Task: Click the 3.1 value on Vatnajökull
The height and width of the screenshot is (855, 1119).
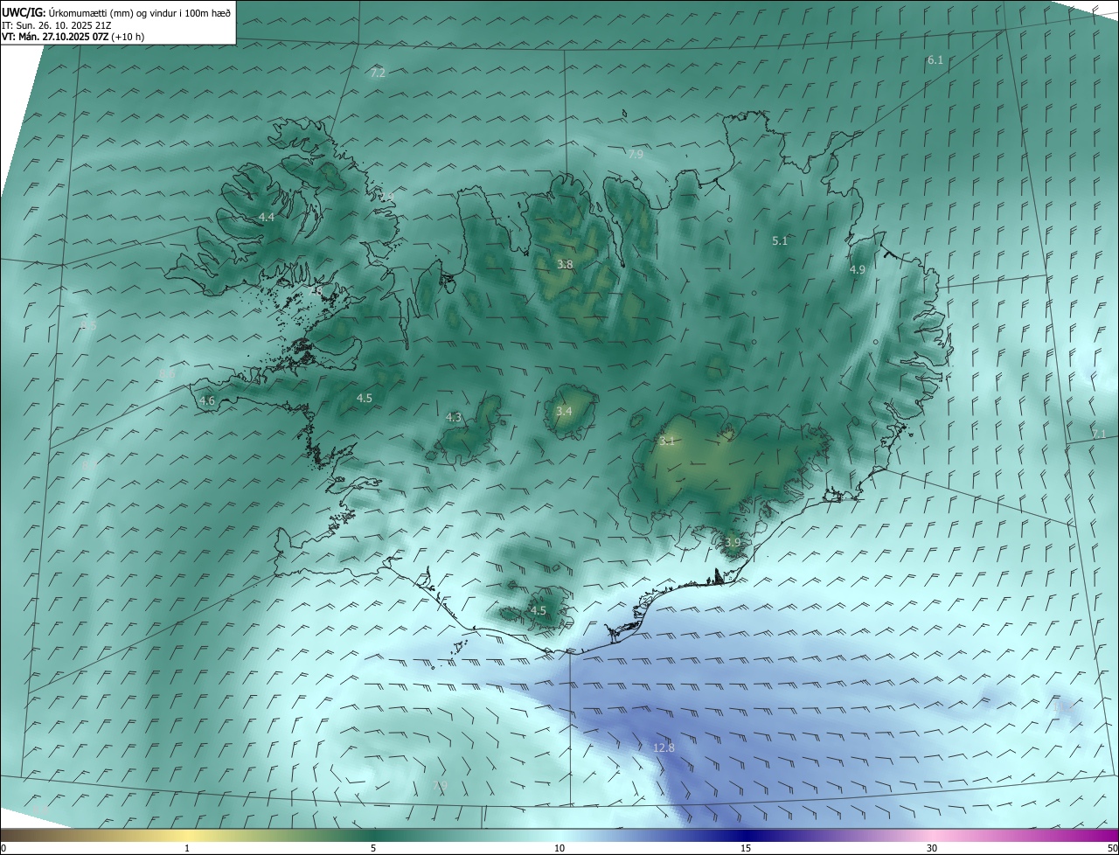Action: [x=667, y=441]
